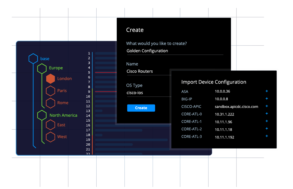This screenshot has width=293, height=189.
Task: Select the Paris hexagon icon
Action: (x=51, y=91)
